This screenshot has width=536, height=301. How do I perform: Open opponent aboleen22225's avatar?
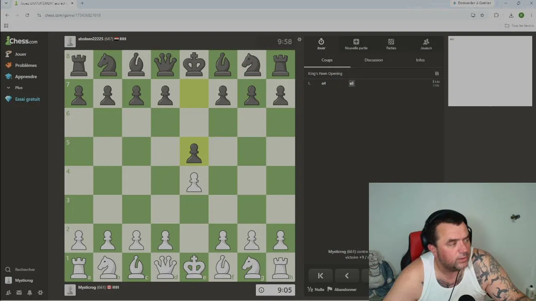(x=70, y=41)
